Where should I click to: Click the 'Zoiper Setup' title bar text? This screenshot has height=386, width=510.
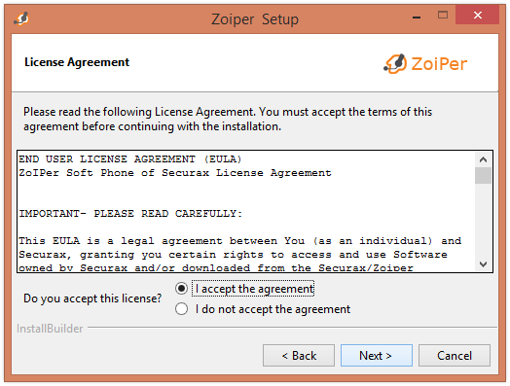tap(255, 19)
